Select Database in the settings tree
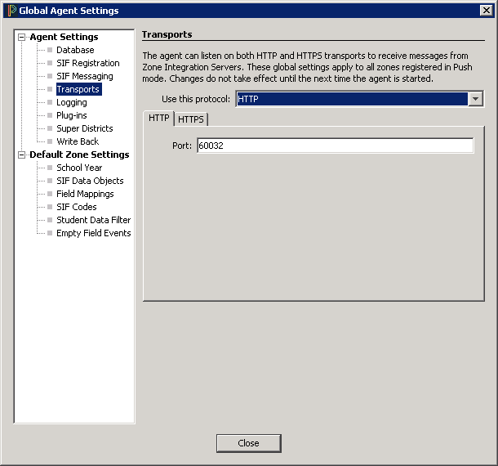Viewport: 498px width, 466px height. (75, 50)
